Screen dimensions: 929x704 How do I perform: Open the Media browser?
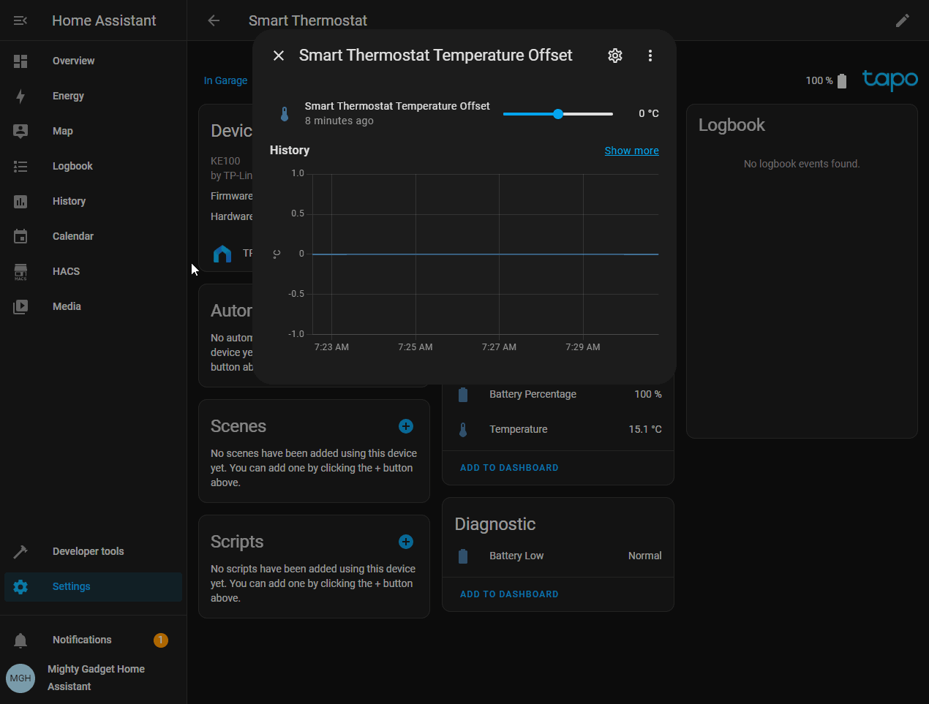click(x=67, y=306)
